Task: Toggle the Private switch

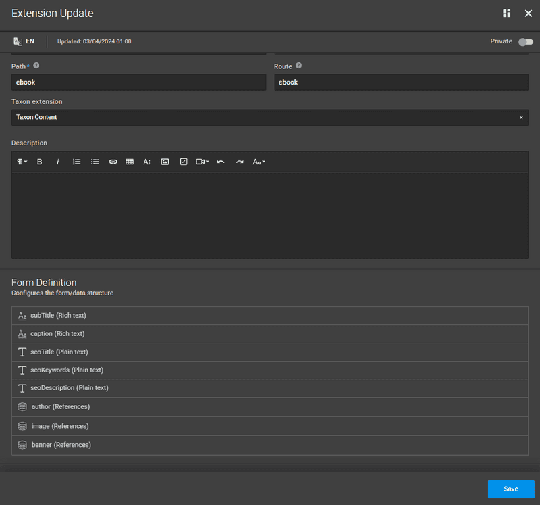Action: click(526, 42)
